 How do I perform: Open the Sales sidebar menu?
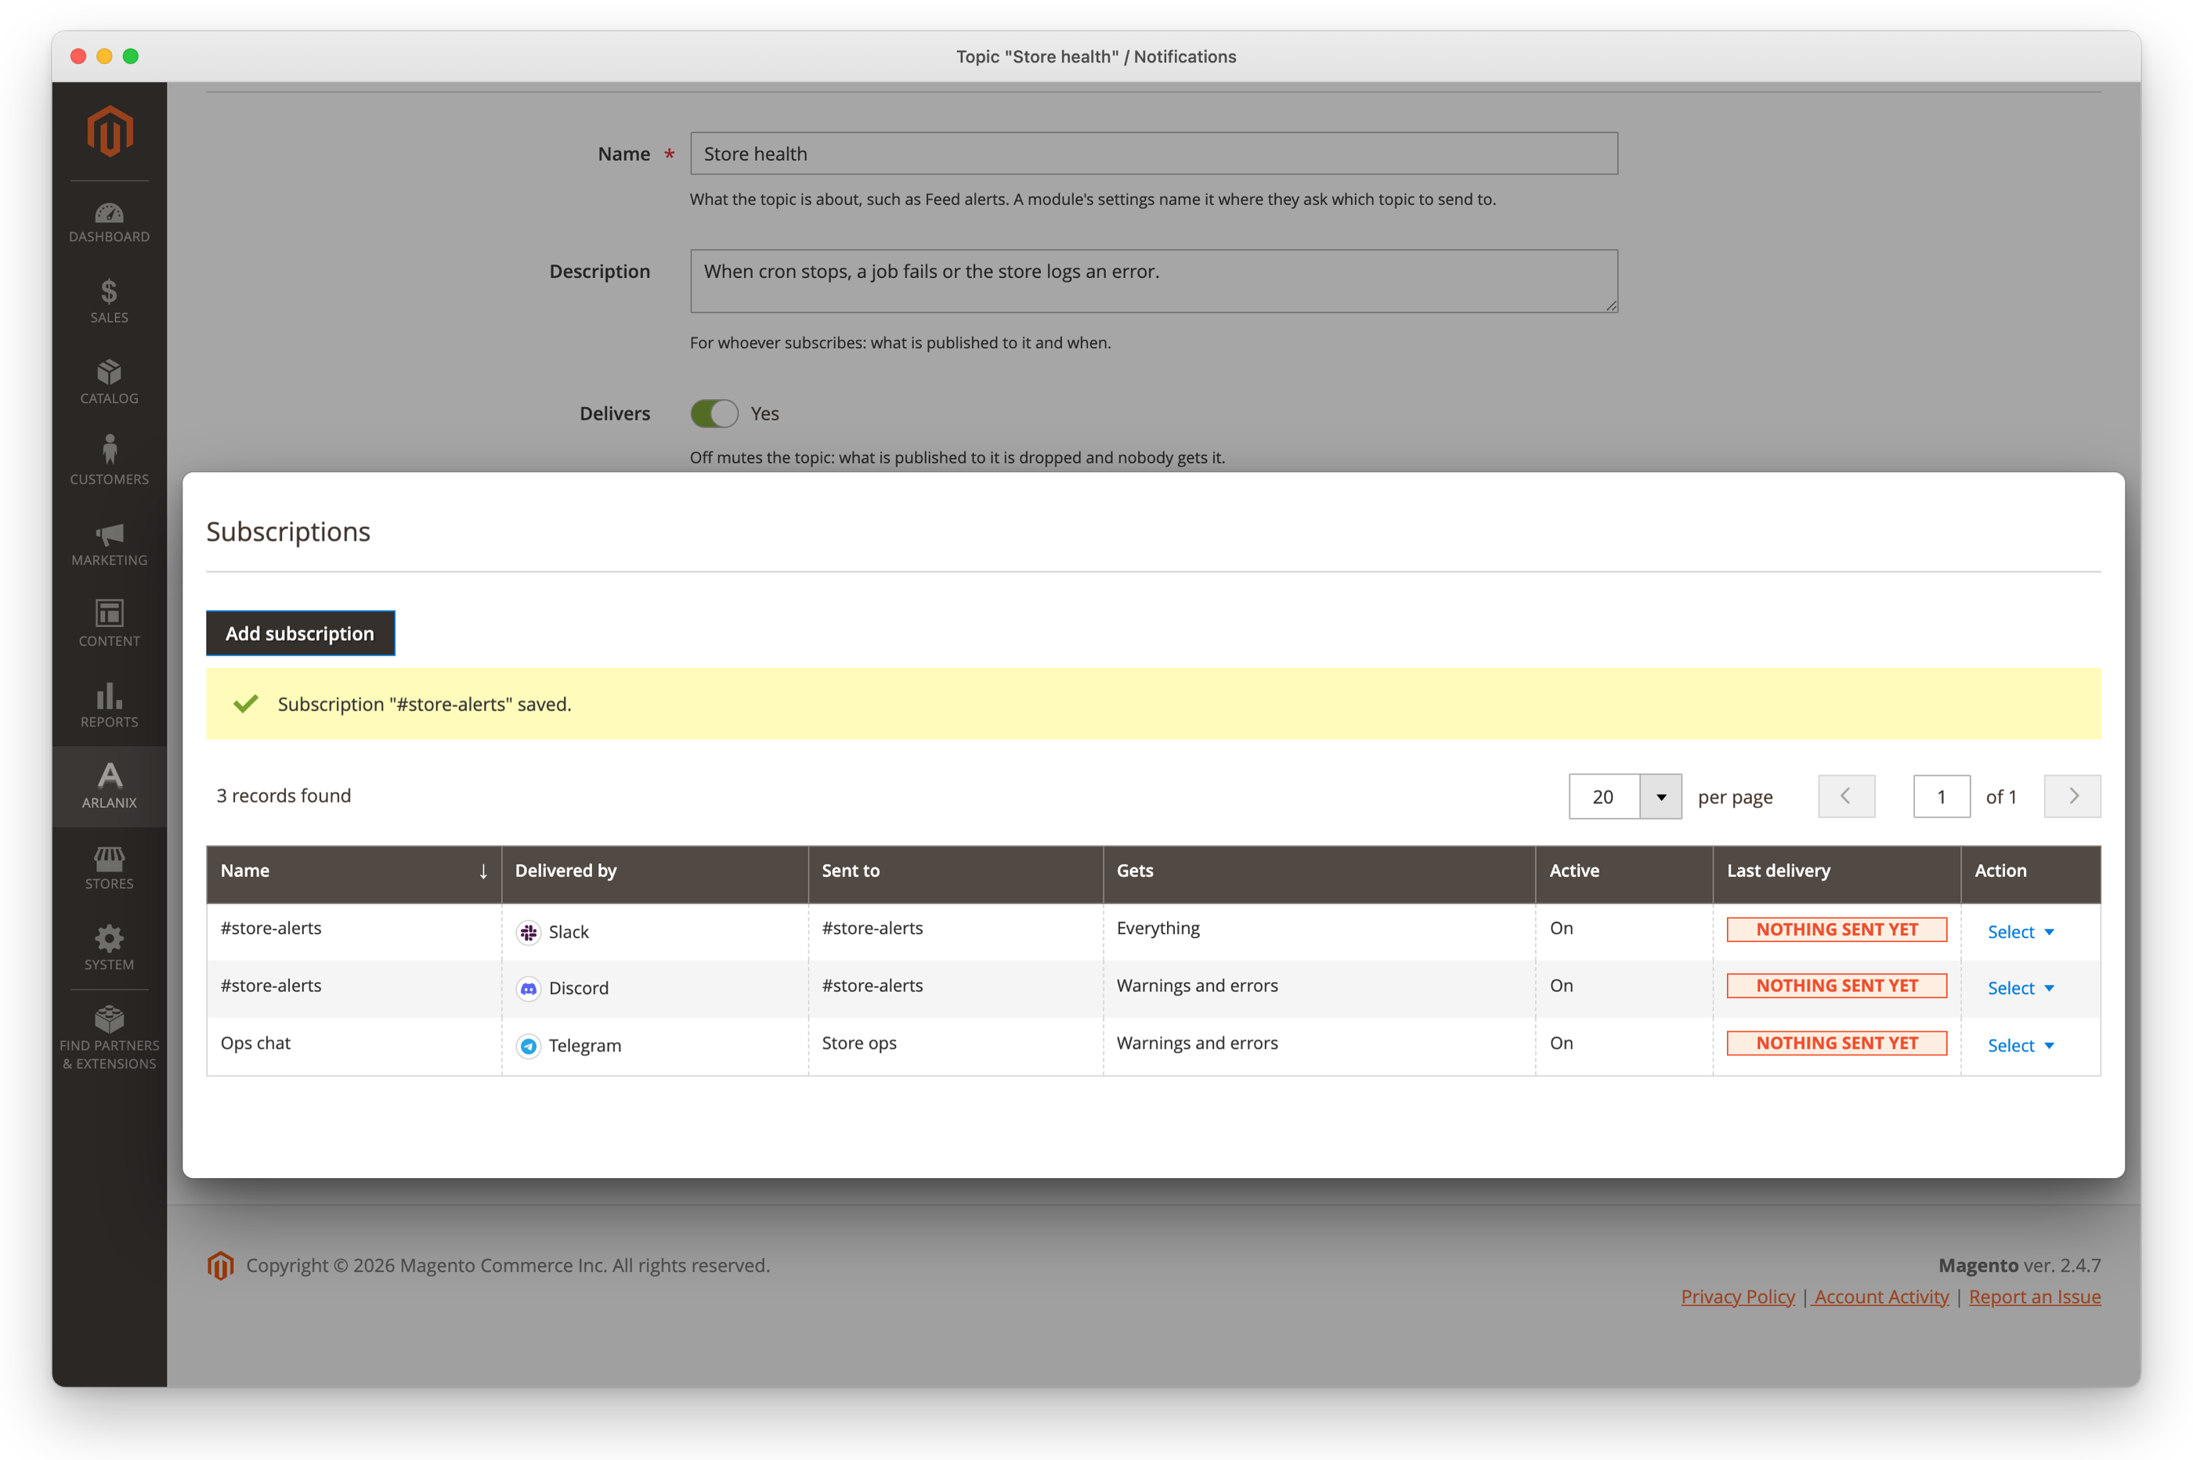pos(109,301)
